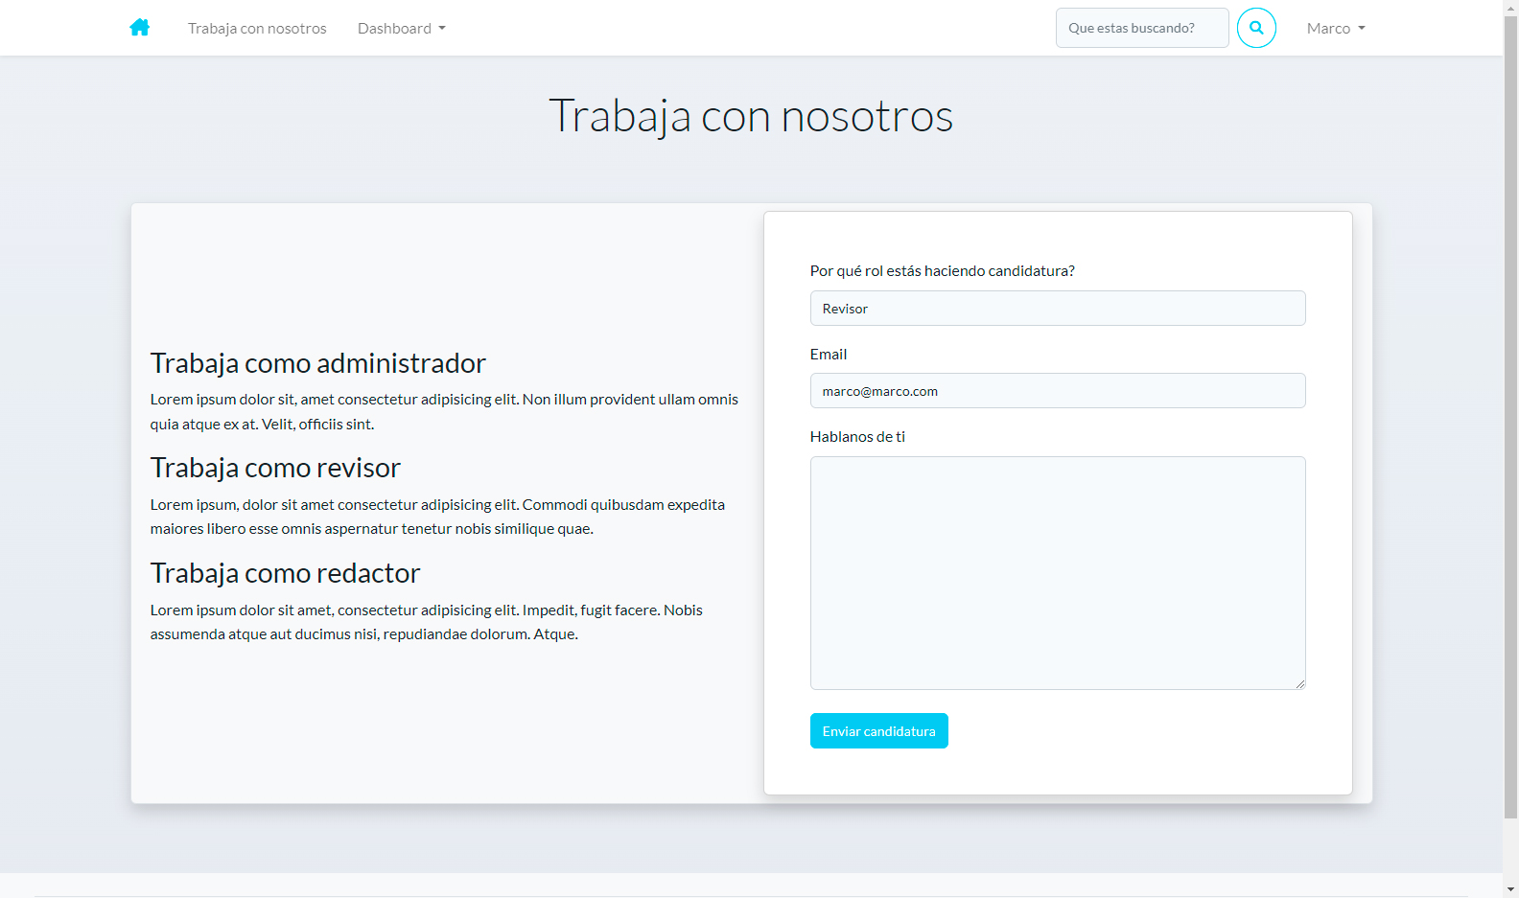Focus the 'Hablanos de ti' text area
The image size is (1519, 898).
click(x=1057, y=572)
